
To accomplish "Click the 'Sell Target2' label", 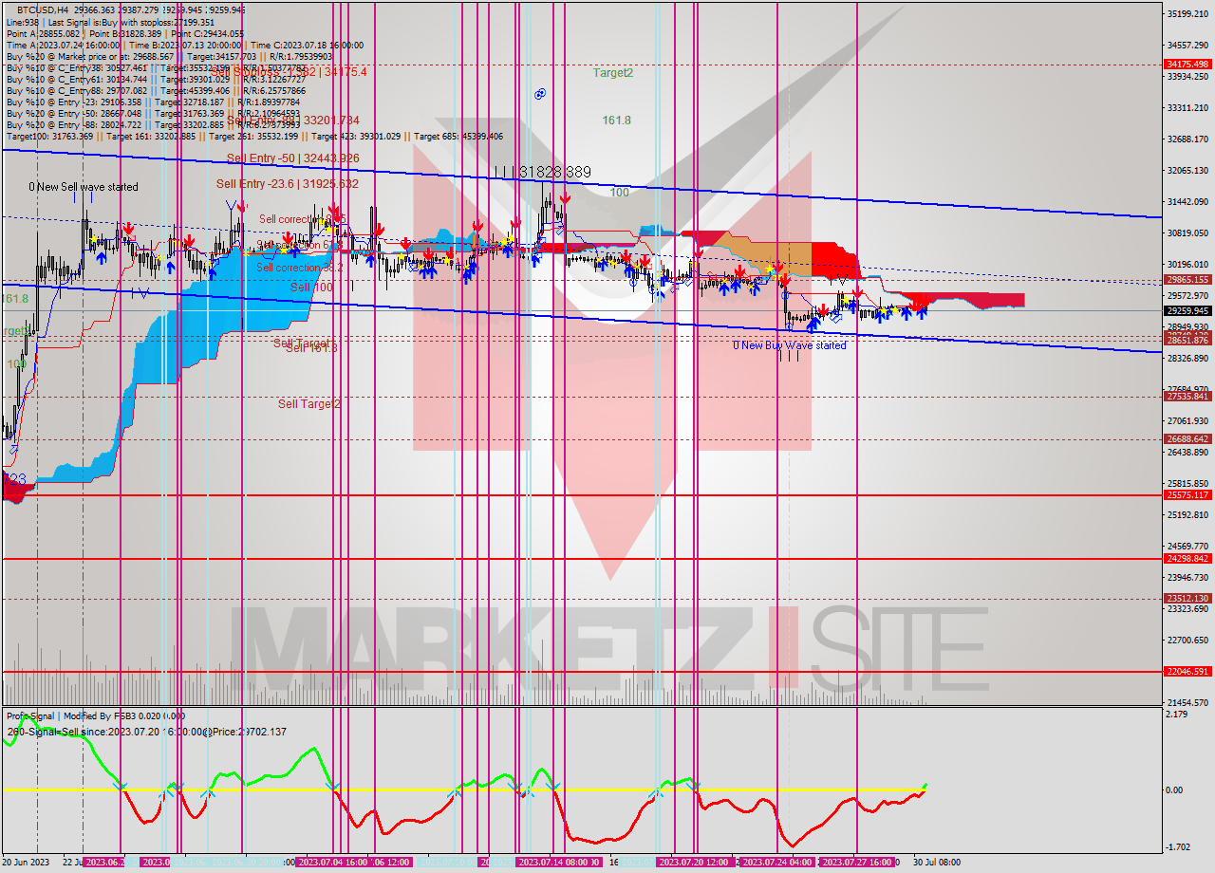I will 309,404.
